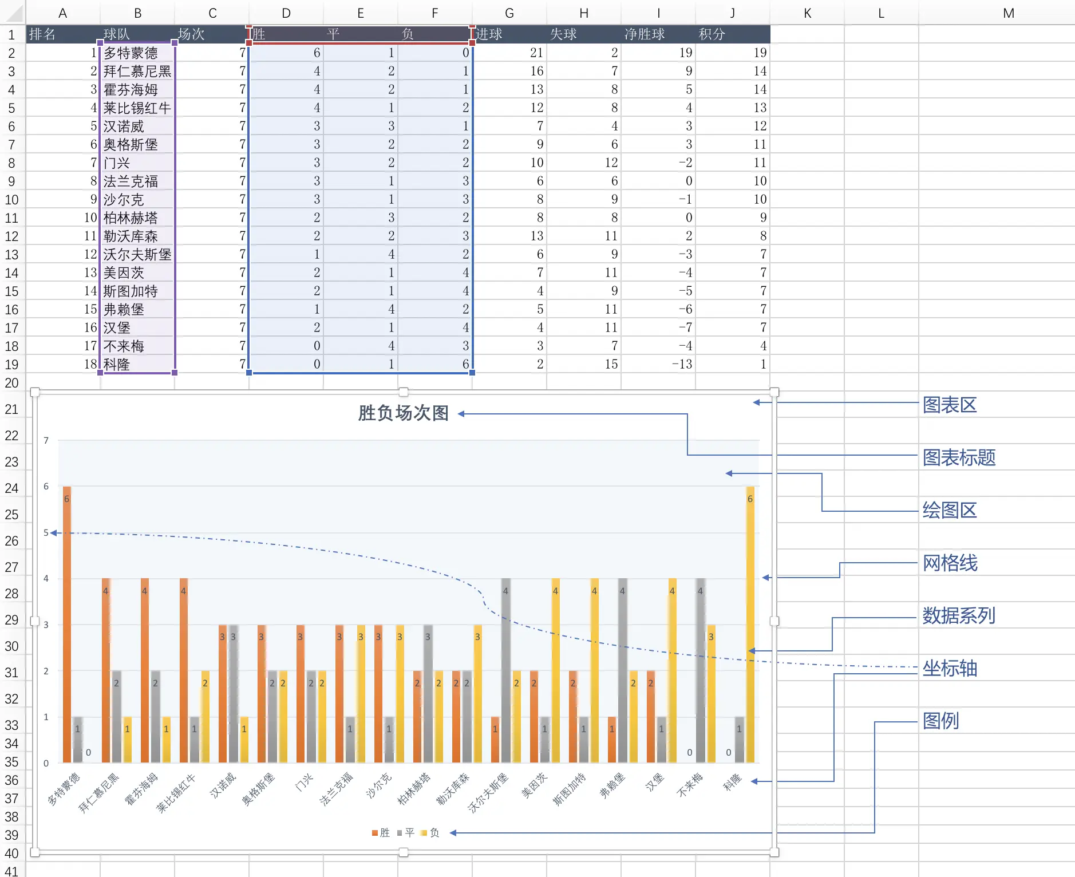Click 多特蒙德 orange win bar
The image size is (1075, 877).
click(x=67, y=624)
